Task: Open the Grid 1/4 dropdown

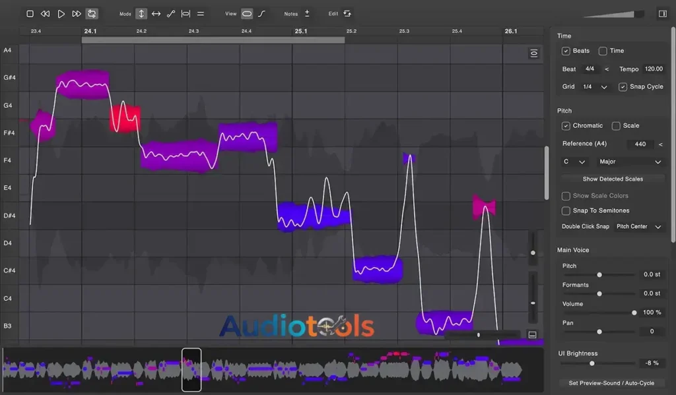Action: coord(595,86)
